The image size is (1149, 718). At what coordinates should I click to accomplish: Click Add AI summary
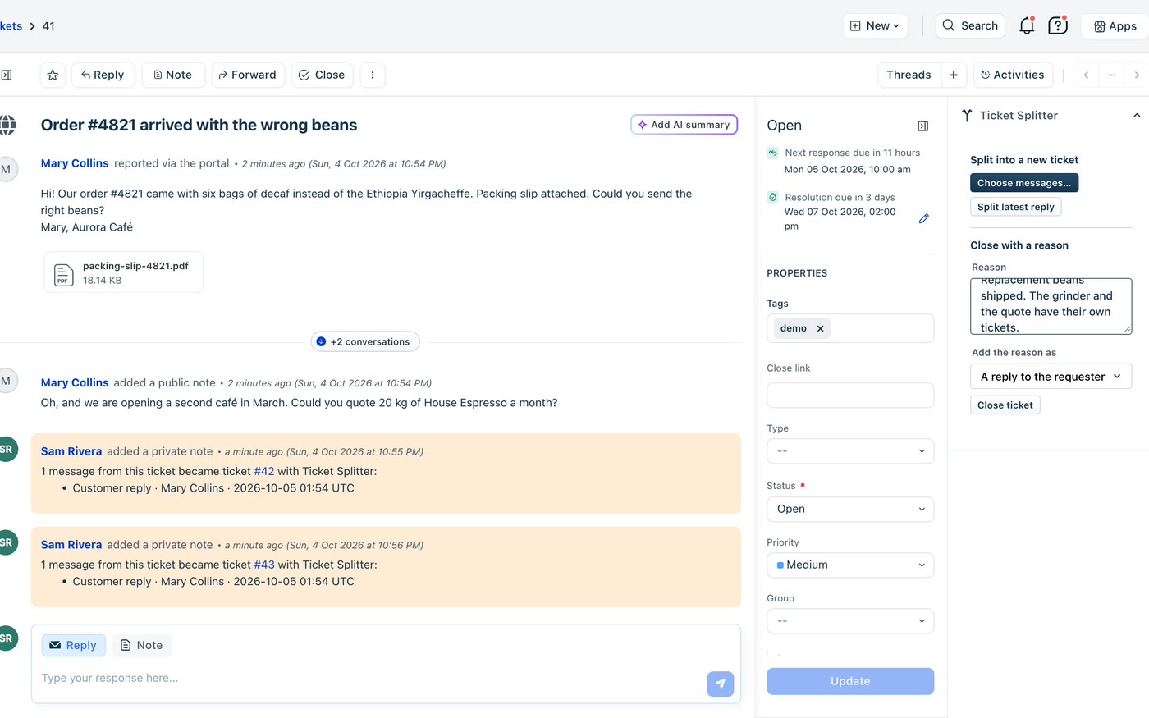pos(684,125)
